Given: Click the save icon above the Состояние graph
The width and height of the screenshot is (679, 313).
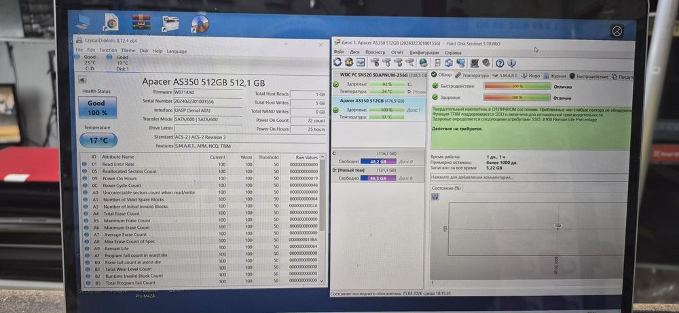Looking at the screenshot, I should click(435, 196).
